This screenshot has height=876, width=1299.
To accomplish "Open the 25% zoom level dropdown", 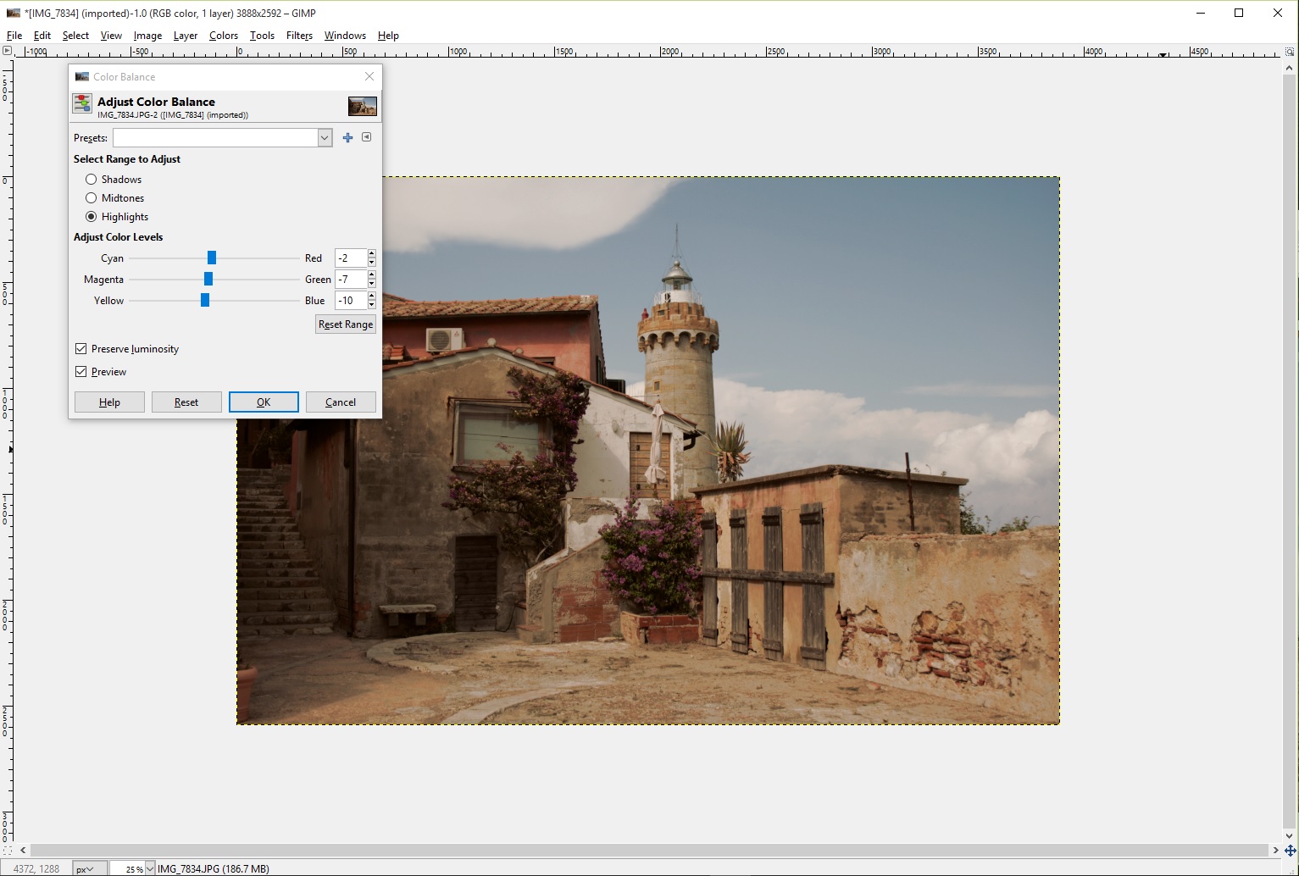I will point(151,868).
